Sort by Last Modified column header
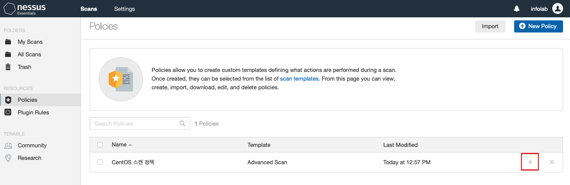The height and width of the screenshot is (185, 570). (x=400, y=145)
